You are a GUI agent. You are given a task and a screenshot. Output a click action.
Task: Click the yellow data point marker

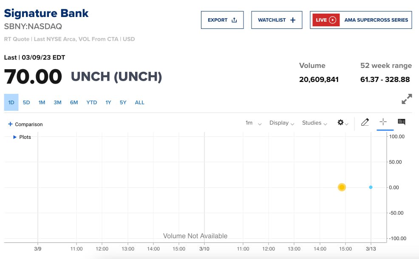click(x=342, y=187)
